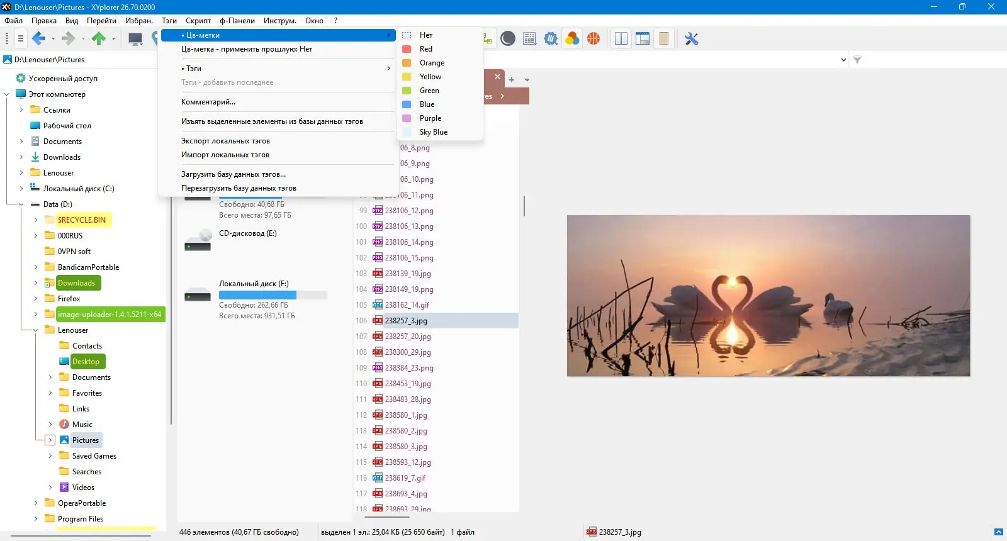Image resolution: width=1007 pixels, height=541 pixels.
Task: Open the Правка menu
Action: point(44,21)
